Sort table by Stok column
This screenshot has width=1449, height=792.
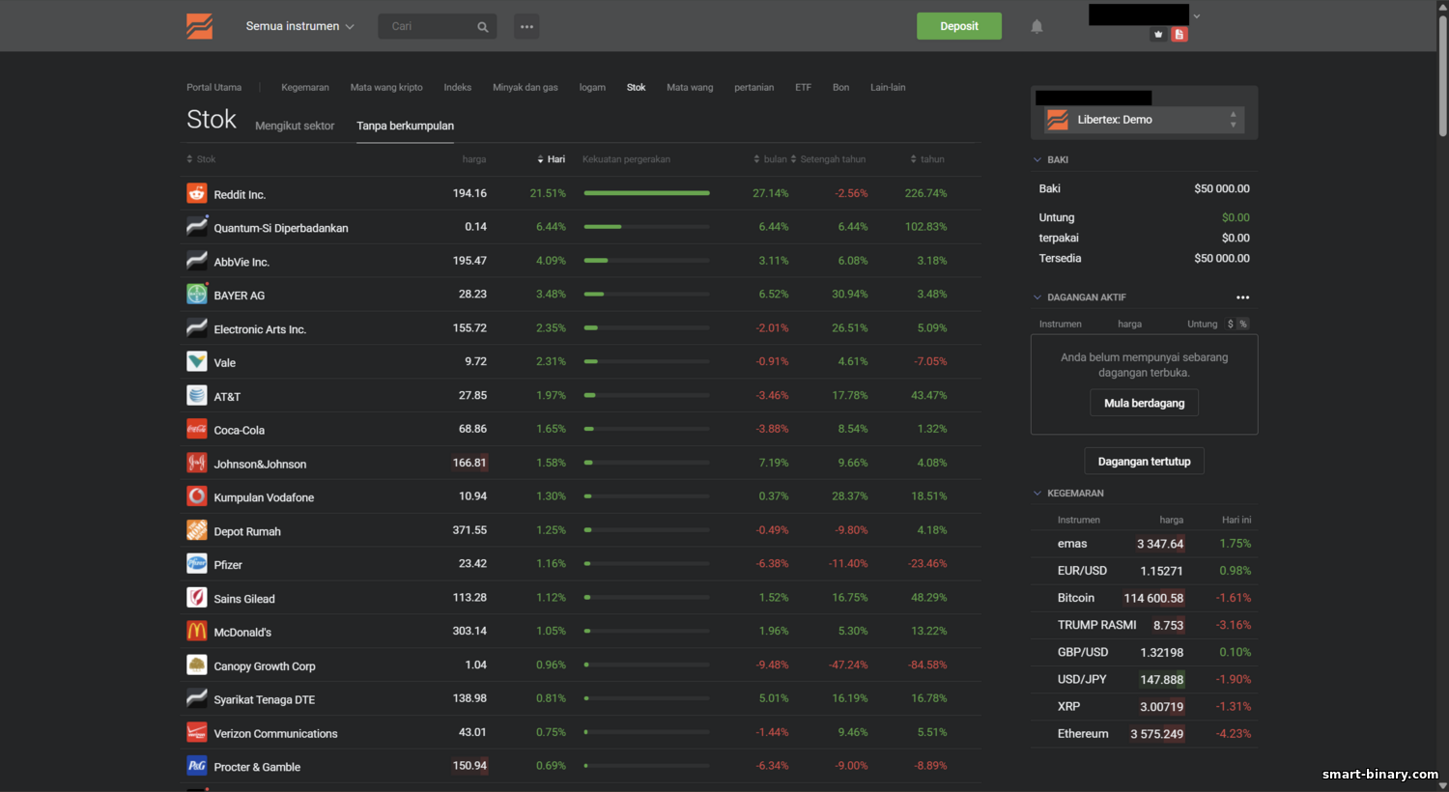[201, 159]
